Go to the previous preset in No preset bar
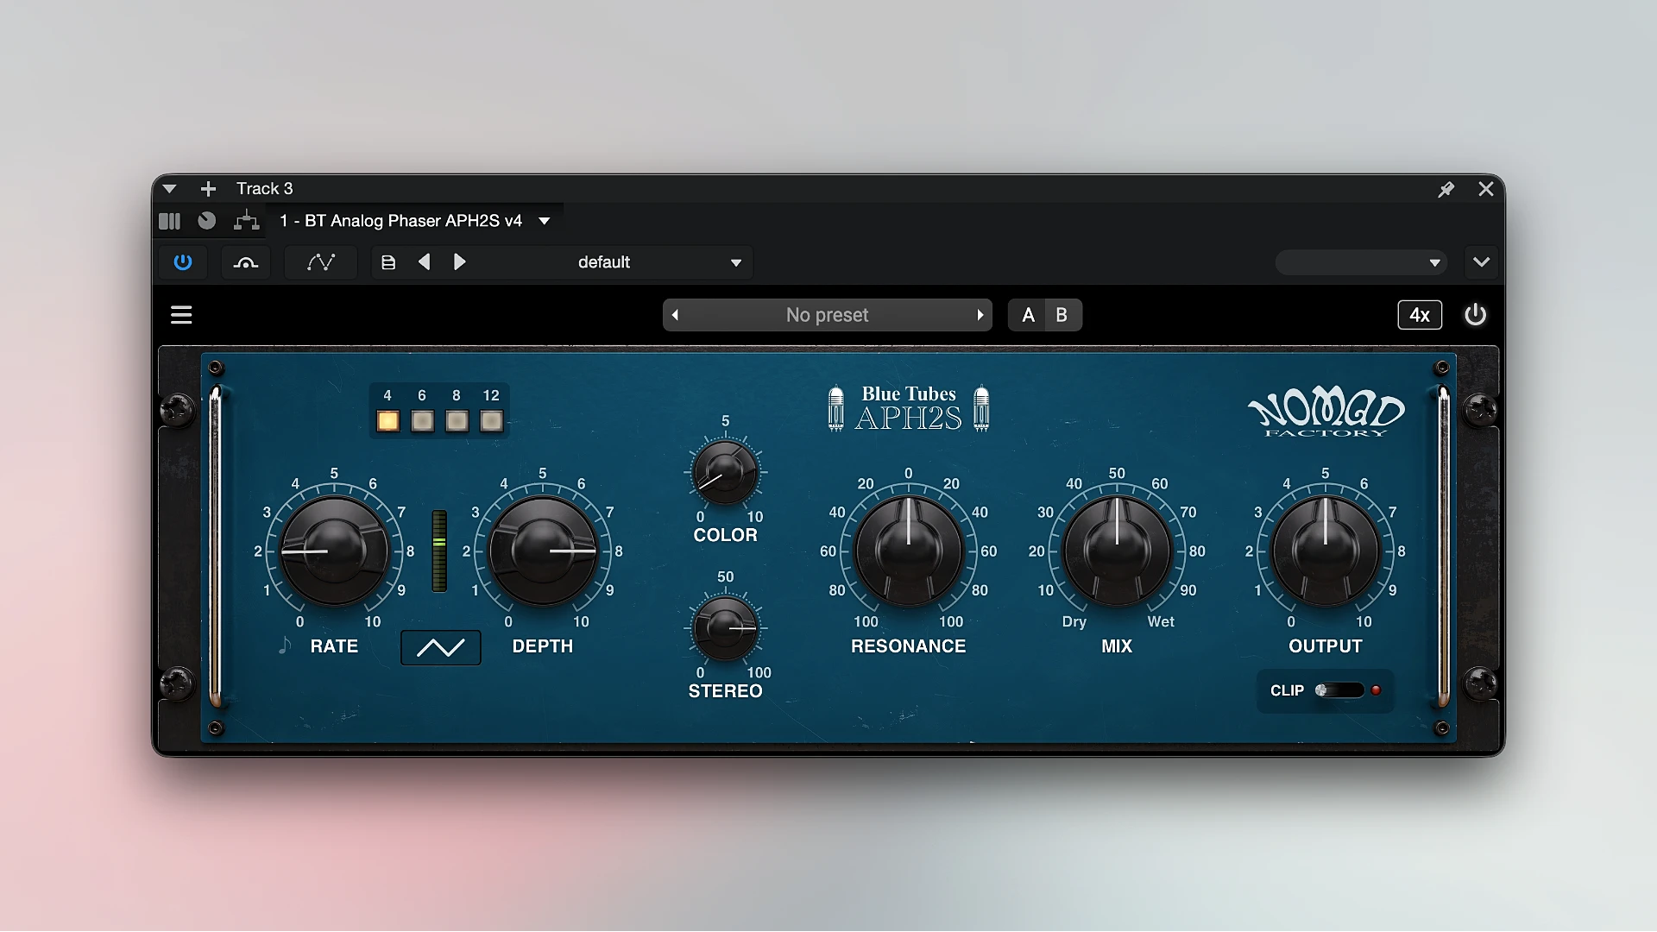Screen dimensions: 1657x932 [676, 315]
